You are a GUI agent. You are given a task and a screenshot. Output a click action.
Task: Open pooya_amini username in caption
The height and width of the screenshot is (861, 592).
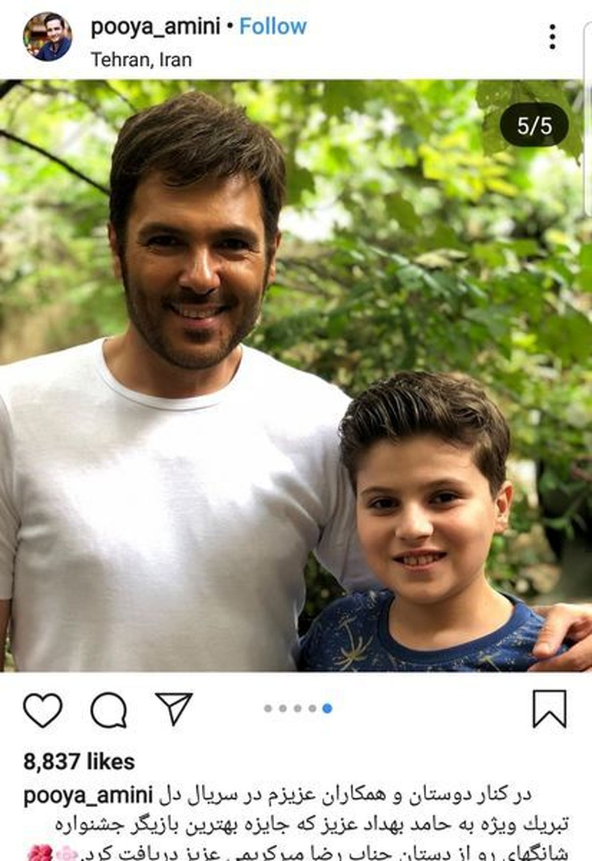tap(88, 796)
